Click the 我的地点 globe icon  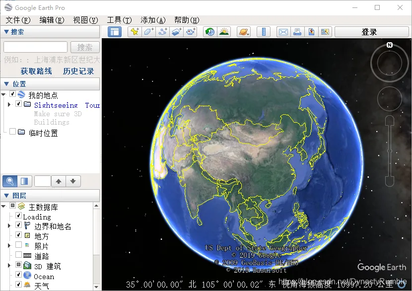(21, 94)
